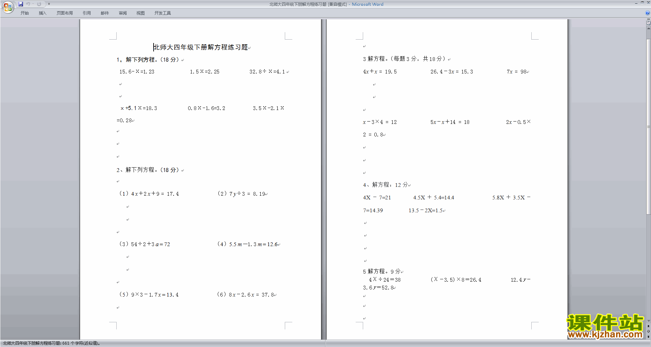The width and height of the screenshot is (651, 347).
Task: Click equation 5x-x+14=18
Action: (x=450, y=122)
